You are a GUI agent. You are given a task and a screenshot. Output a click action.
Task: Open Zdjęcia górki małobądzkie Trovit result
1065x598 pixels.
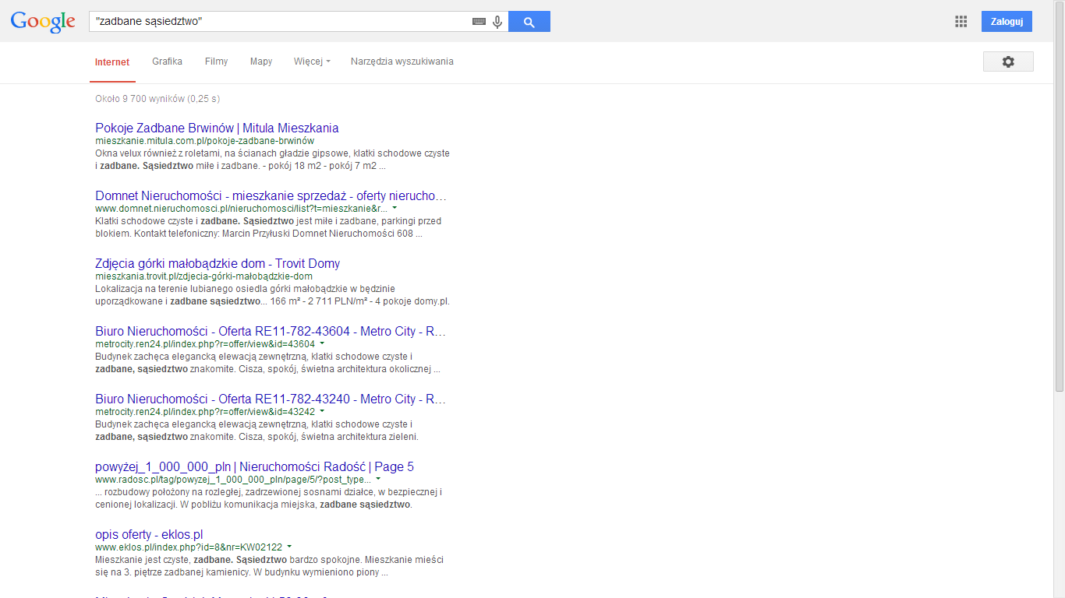point(218,263)
